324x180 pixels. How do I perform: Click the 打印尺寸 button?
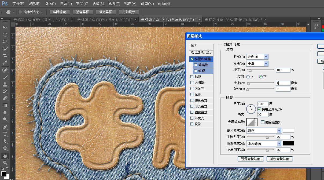(129, 12)
